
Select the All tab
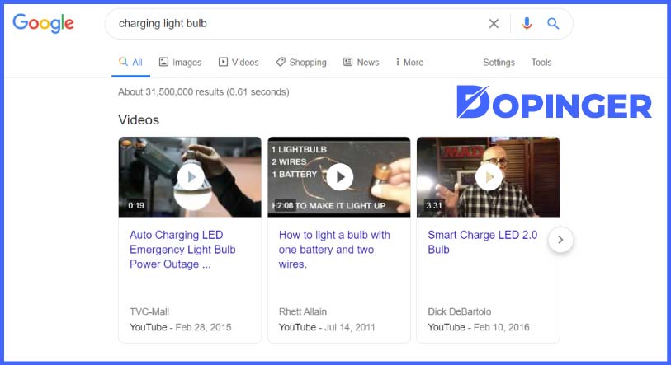pos(130,63)
